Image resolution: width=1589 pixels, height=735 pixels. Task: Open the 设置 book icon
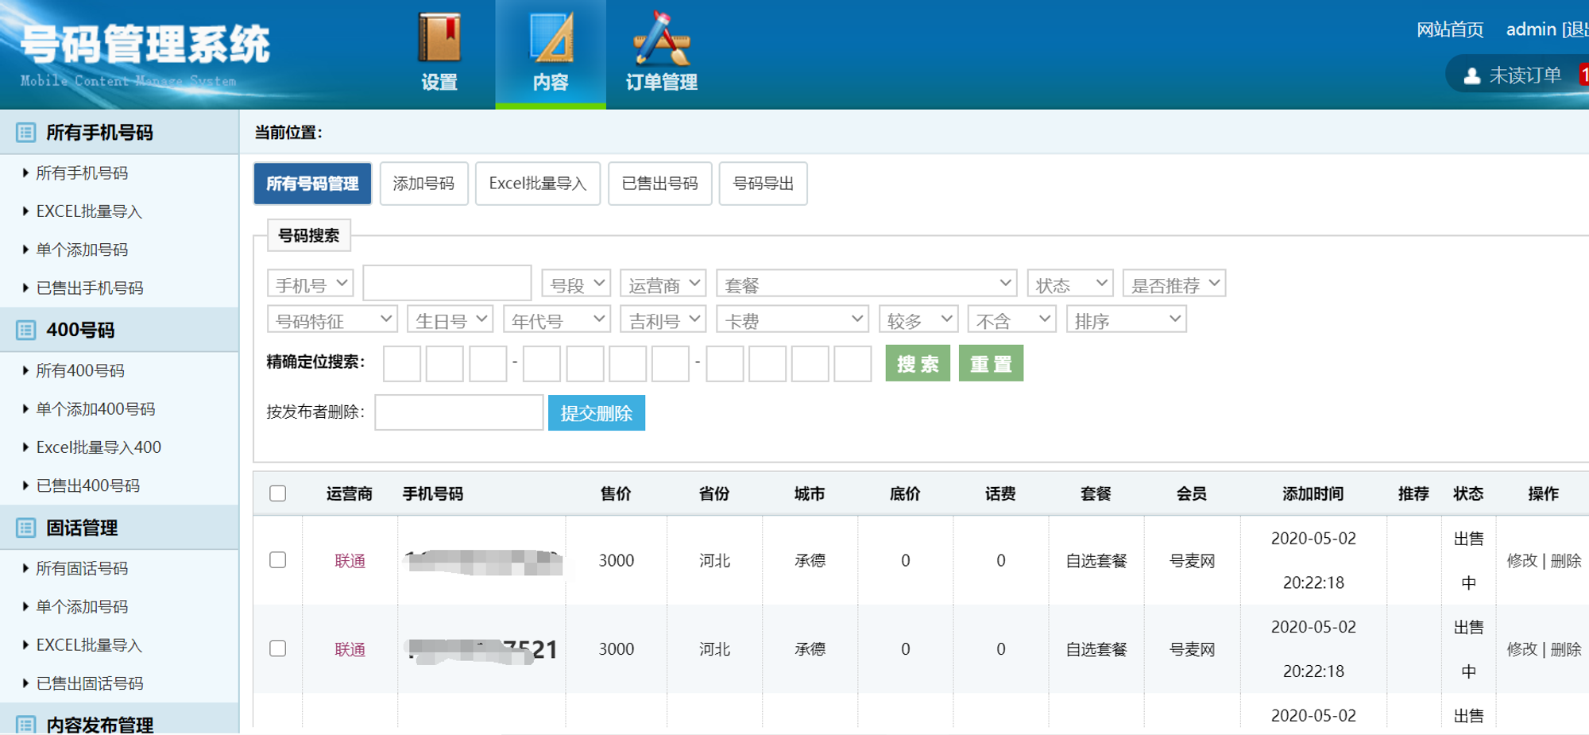439,37
